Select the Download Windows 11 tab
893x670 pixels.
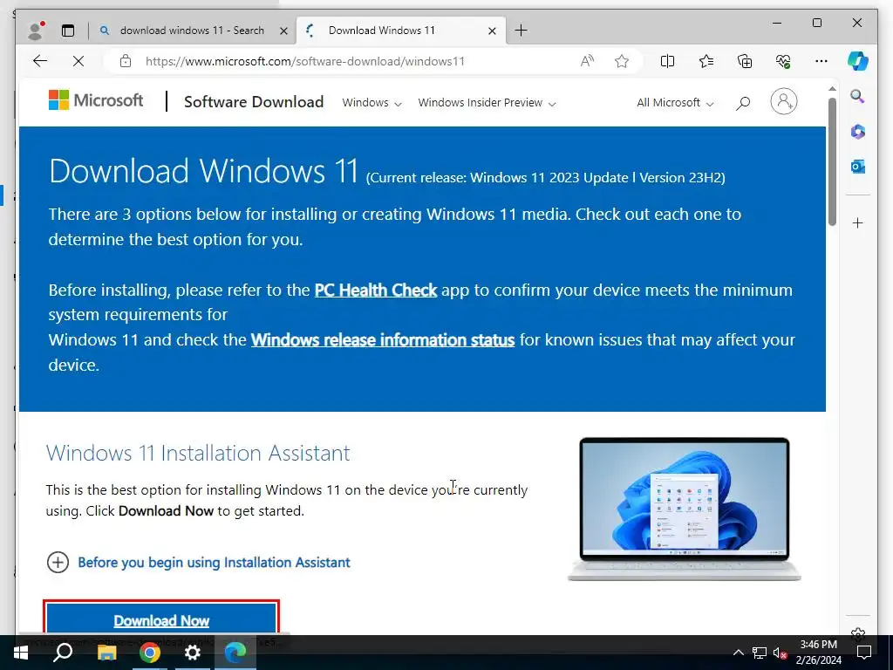[382, 31]
